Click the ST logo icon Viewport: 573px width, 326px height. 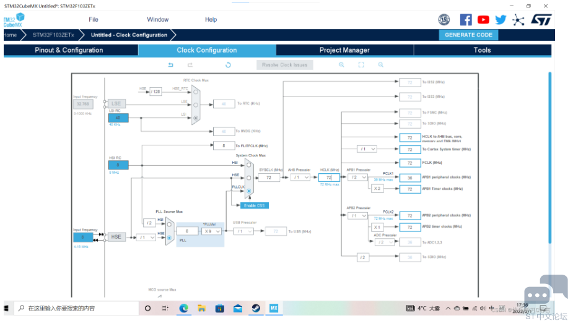(x=541, y=20)
